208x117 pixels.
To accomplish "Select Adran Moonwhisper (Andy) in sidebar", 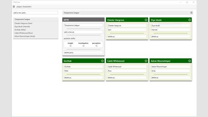I will click(x=25, y=36).
